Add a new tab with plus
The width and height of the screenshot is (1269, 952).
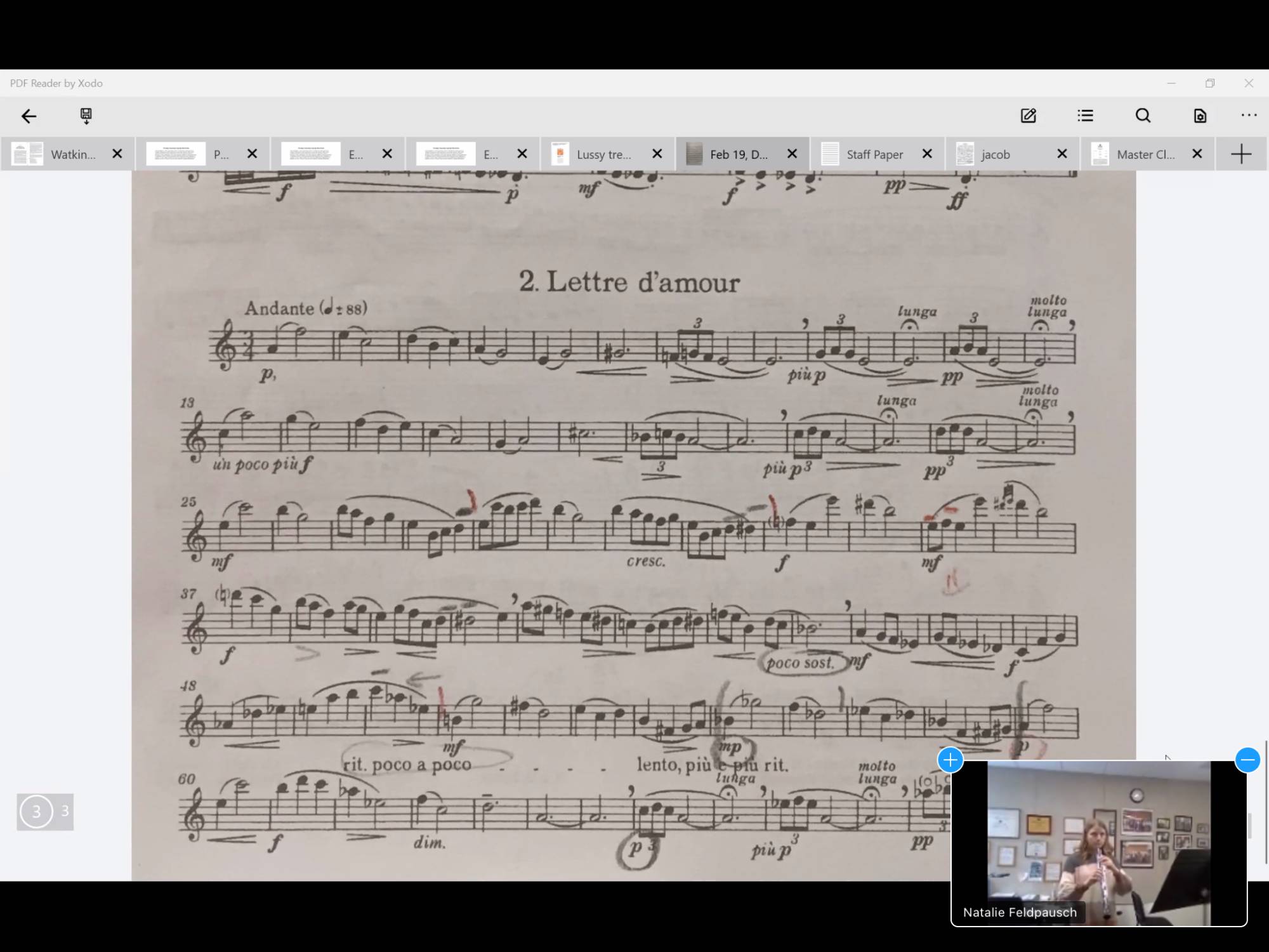[x=1241, y=154]
